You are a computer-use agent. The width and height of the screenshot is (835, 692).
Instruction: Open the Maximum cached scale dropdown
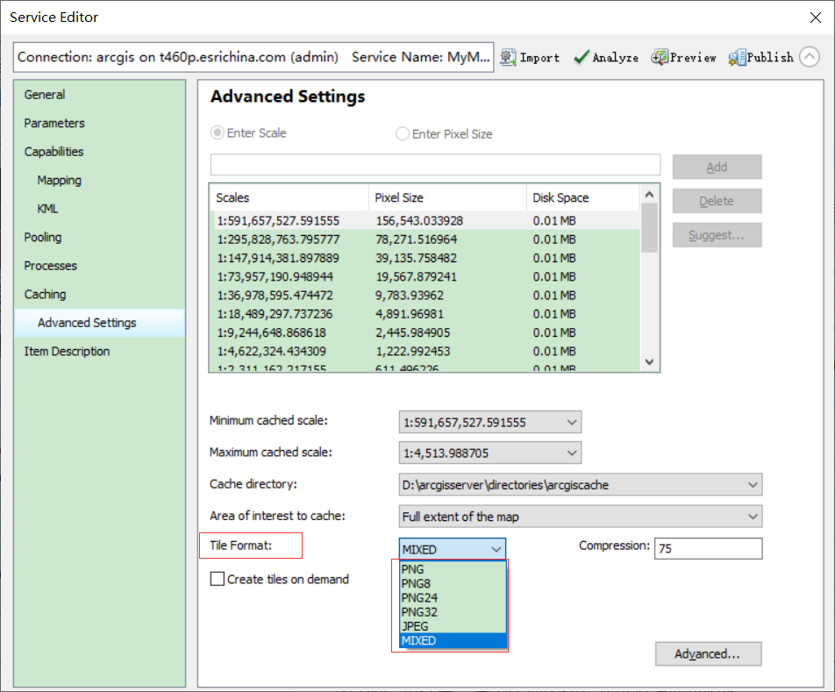[x=490, y=453]
